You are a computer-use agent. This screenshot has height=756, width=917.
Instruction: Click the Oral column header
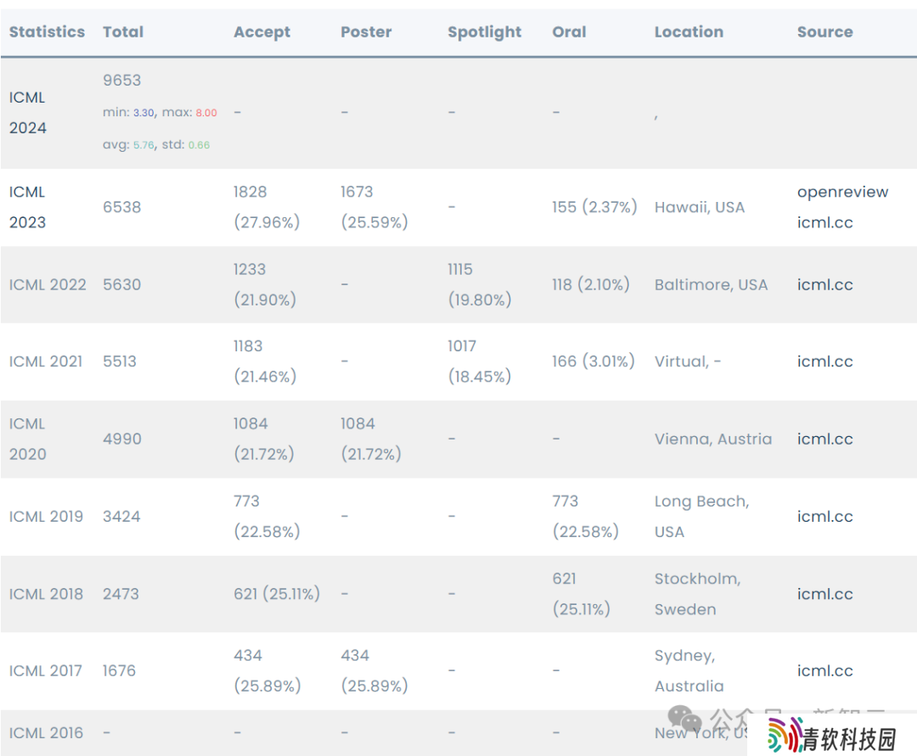click(x=569, y=31)
